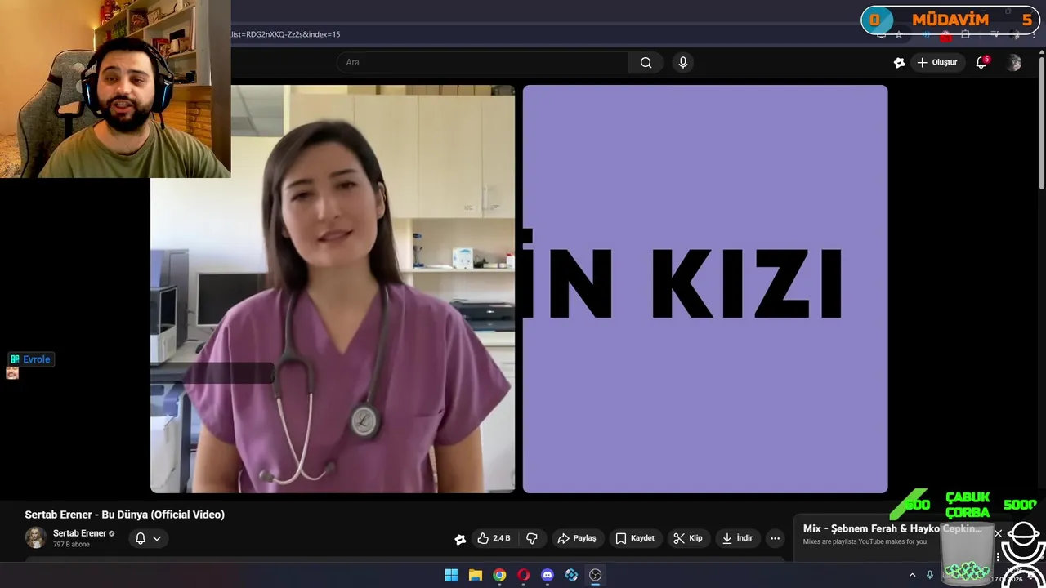The height and width of the screenshot is (588, 1046).
Task: Click the media controls toolbar icon
Action: 995,34
